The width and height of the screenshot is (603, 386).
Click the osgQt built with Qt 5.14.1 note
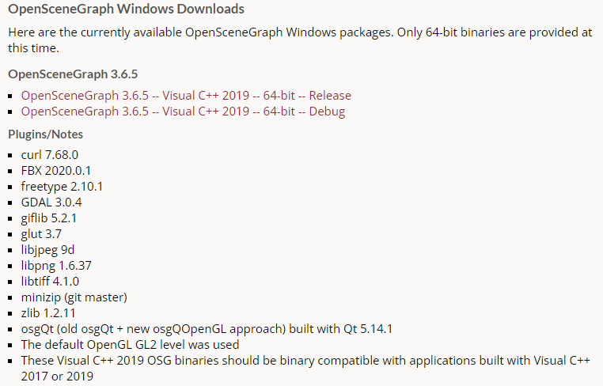coord(207,329)
